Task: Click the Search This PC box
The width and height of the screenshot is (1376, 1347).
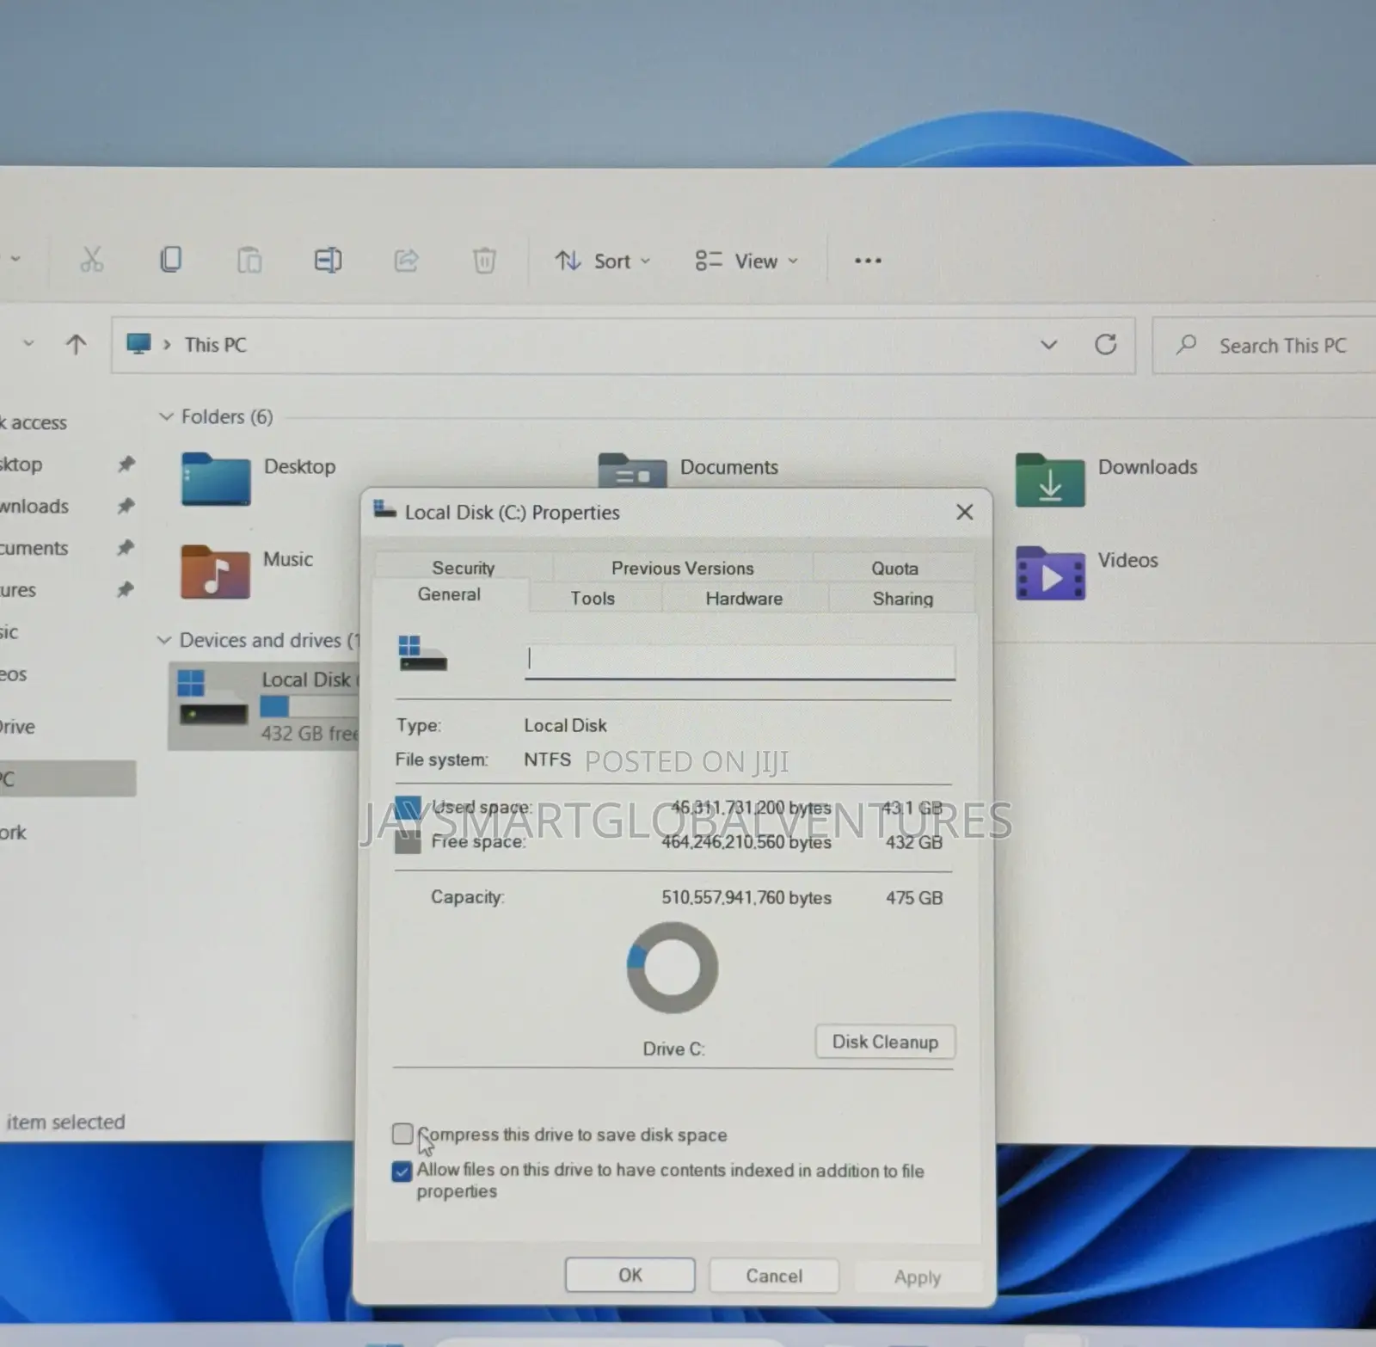Action: click(x=1264, y=346)
